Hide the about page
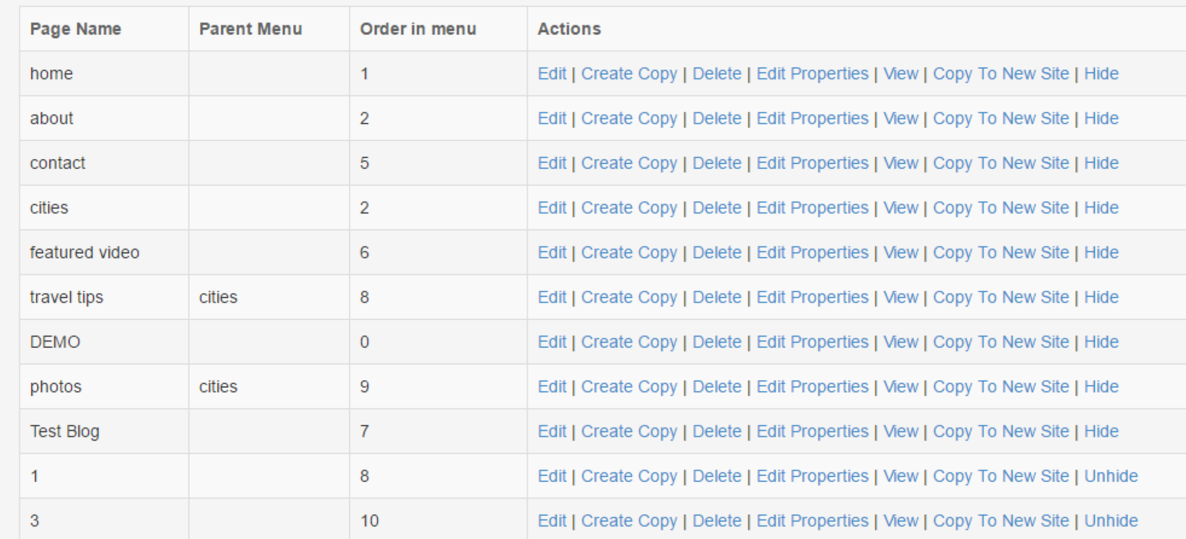The image size is (1186, 539). (1101, 119)
